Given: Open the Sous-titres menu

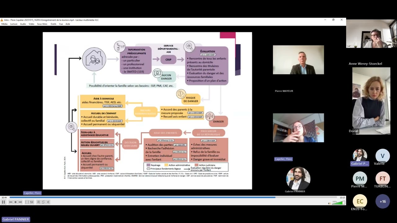Looking at the screenshot, I should (42, 24).
